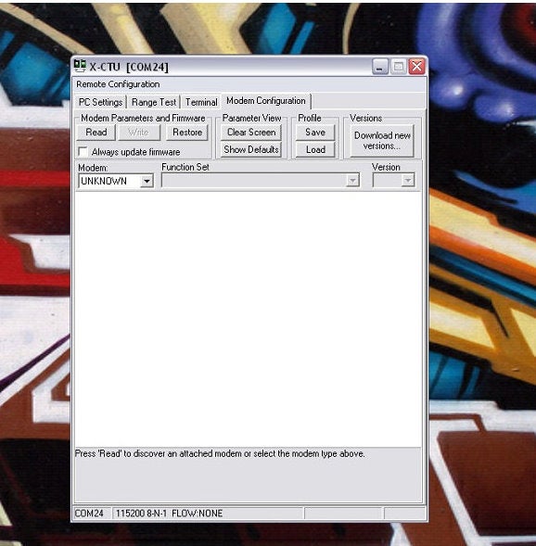Switch to the Range Test tab
This screenshot has height=546, width=536.
coord(154,102)
